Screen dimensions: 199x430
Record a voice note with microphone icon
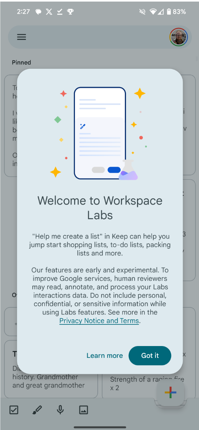click(60, 410)
